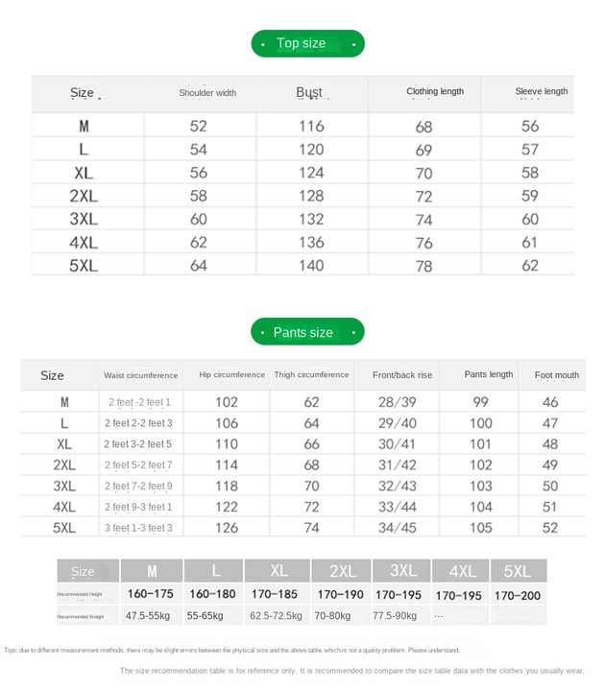The width and height of the screenshot is (605, 691).
Task: Click the Sleeve length column header
Action: (x=542, y=91)
